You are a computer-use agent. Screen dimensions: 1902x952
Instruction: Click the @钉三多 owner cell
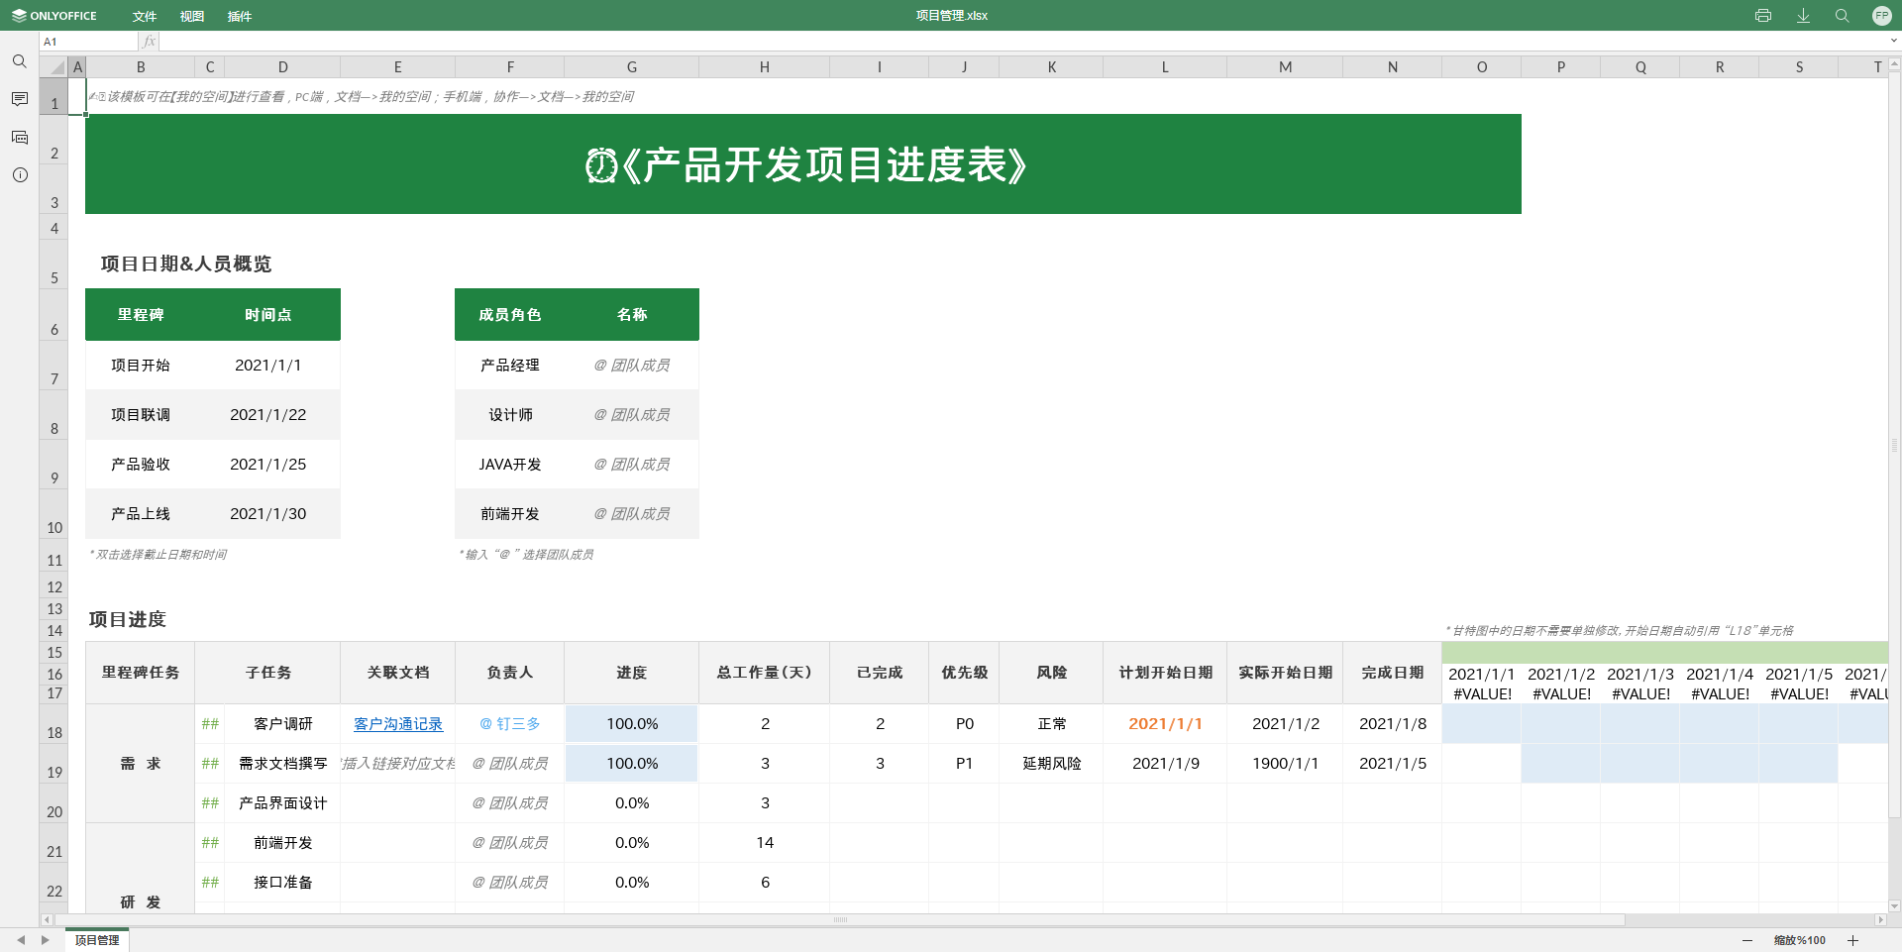(x=510, y=724)
